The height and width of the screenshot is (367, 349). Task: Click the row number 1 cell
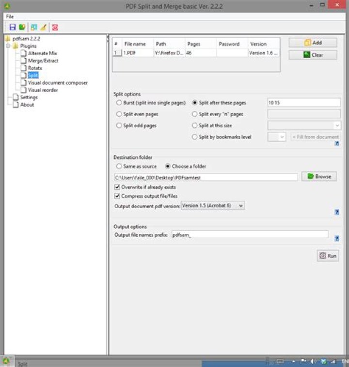(117, 53)
